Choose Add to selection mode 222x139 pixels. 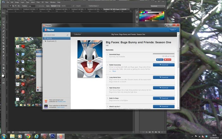tap(13, 6)
